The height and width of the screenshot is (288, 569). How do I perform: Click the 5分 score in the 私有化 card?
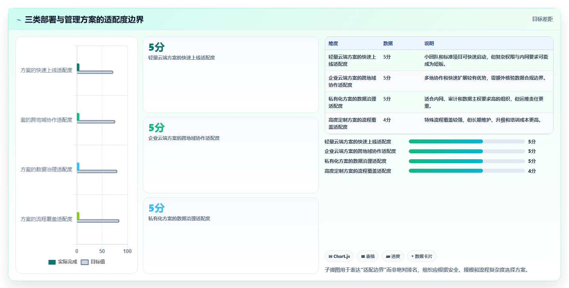tap(156, 208)
